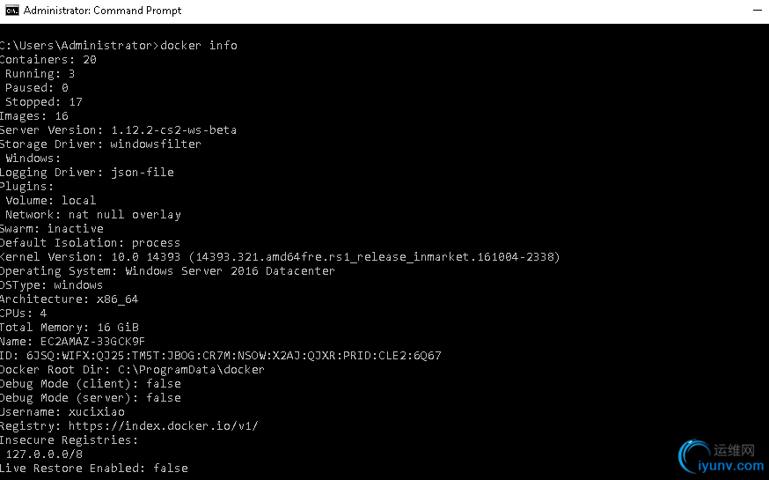Click the Live Restore Enabled line
The width and height of the screenshot is (769, 480).
93,469
